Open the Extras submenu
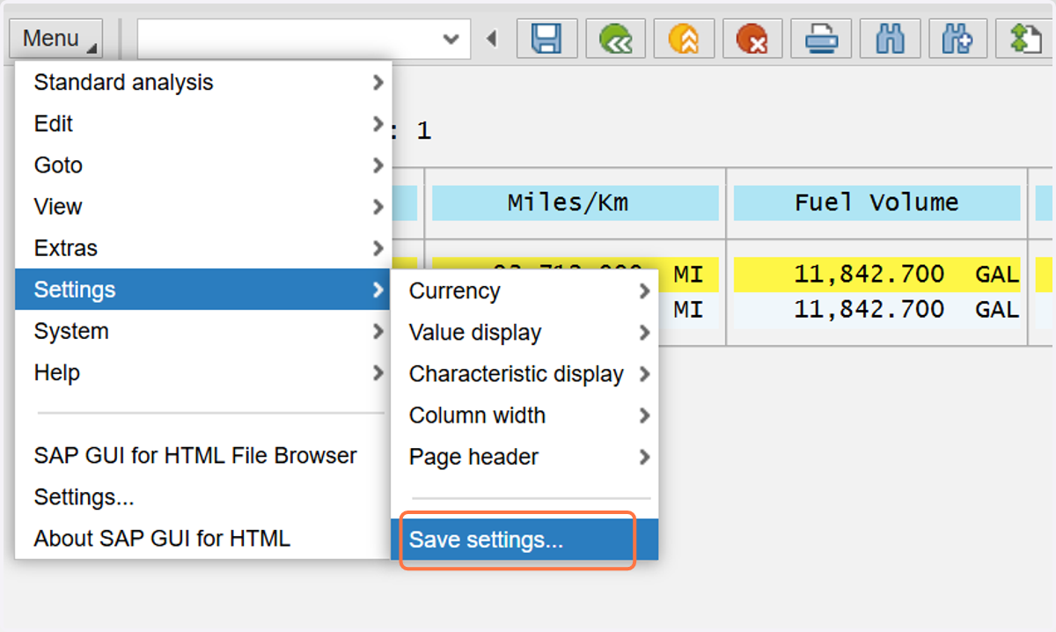The width and height of the screenshot is (1056, 632). (203, 248)
